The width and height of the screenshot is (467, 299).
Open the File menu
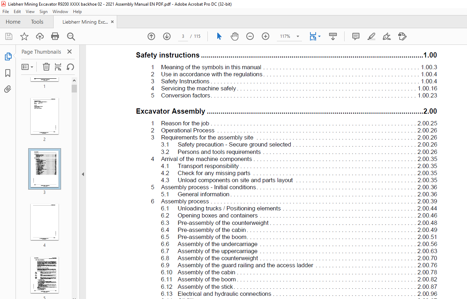6,12
